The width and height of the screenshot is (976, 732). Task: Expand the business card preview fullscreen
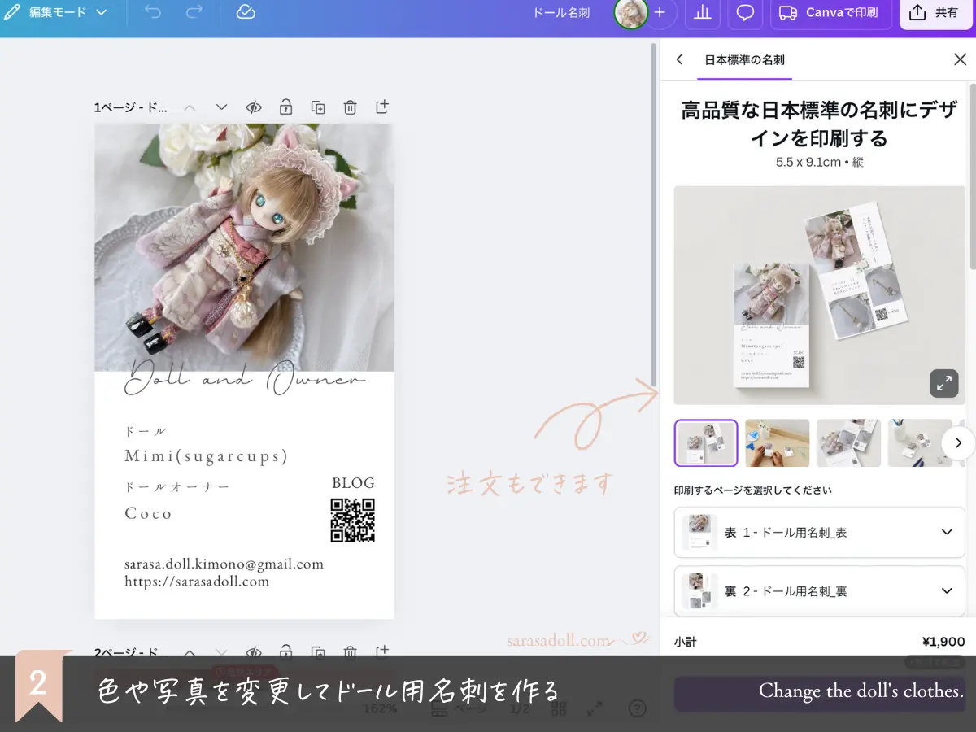coord(943,383)
